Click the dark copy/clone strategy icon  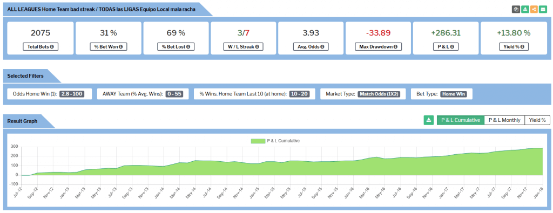coord(516,10)
